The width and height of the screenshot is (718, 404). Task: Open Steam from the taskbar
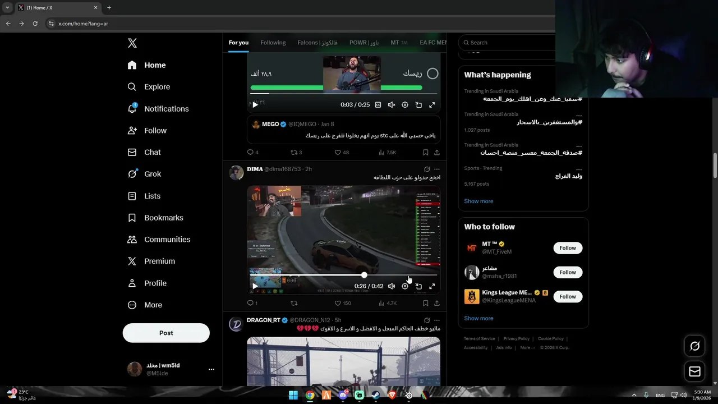point(375,395)
